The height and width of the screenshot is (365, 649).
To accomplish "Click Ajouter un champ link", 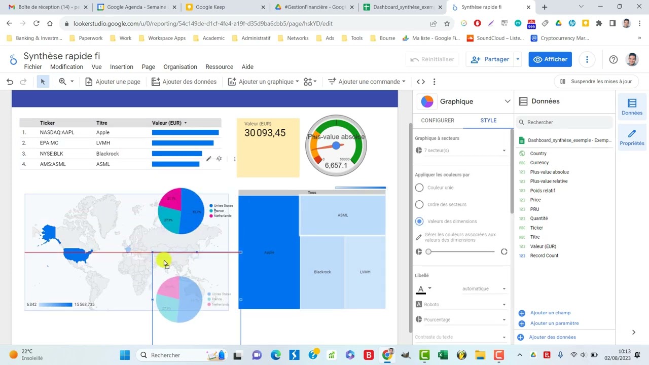I will pyautogui.click(x=550, y=313).
